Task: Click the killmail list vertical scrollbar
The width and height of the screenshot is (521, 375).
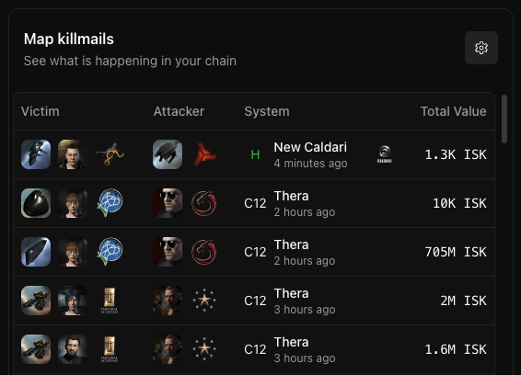Action: (x=504, y=119)
